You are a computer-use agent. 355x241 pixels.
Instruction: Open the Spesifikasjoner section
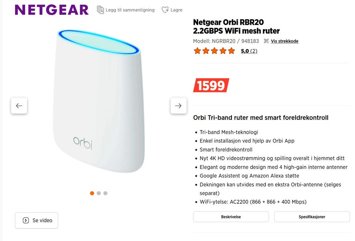tap(312, 217)
